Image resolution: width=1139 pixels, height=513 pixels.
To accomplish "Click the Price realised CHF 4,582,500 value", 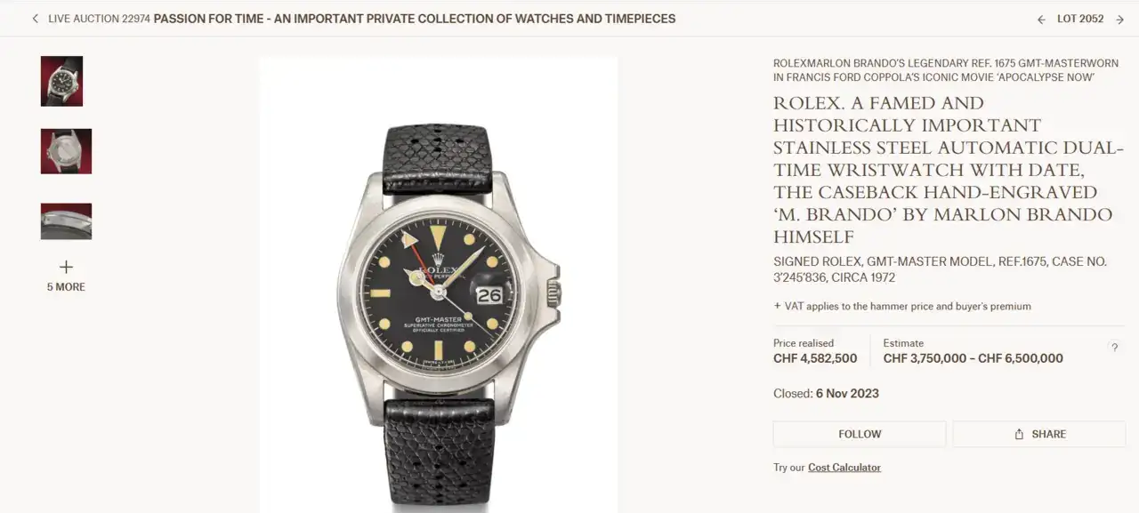I will point(815,358).
